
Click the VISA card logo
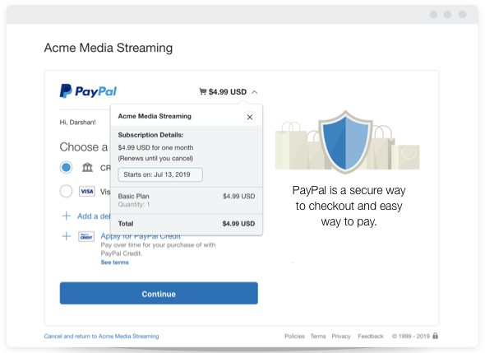[x=87, y=192]
